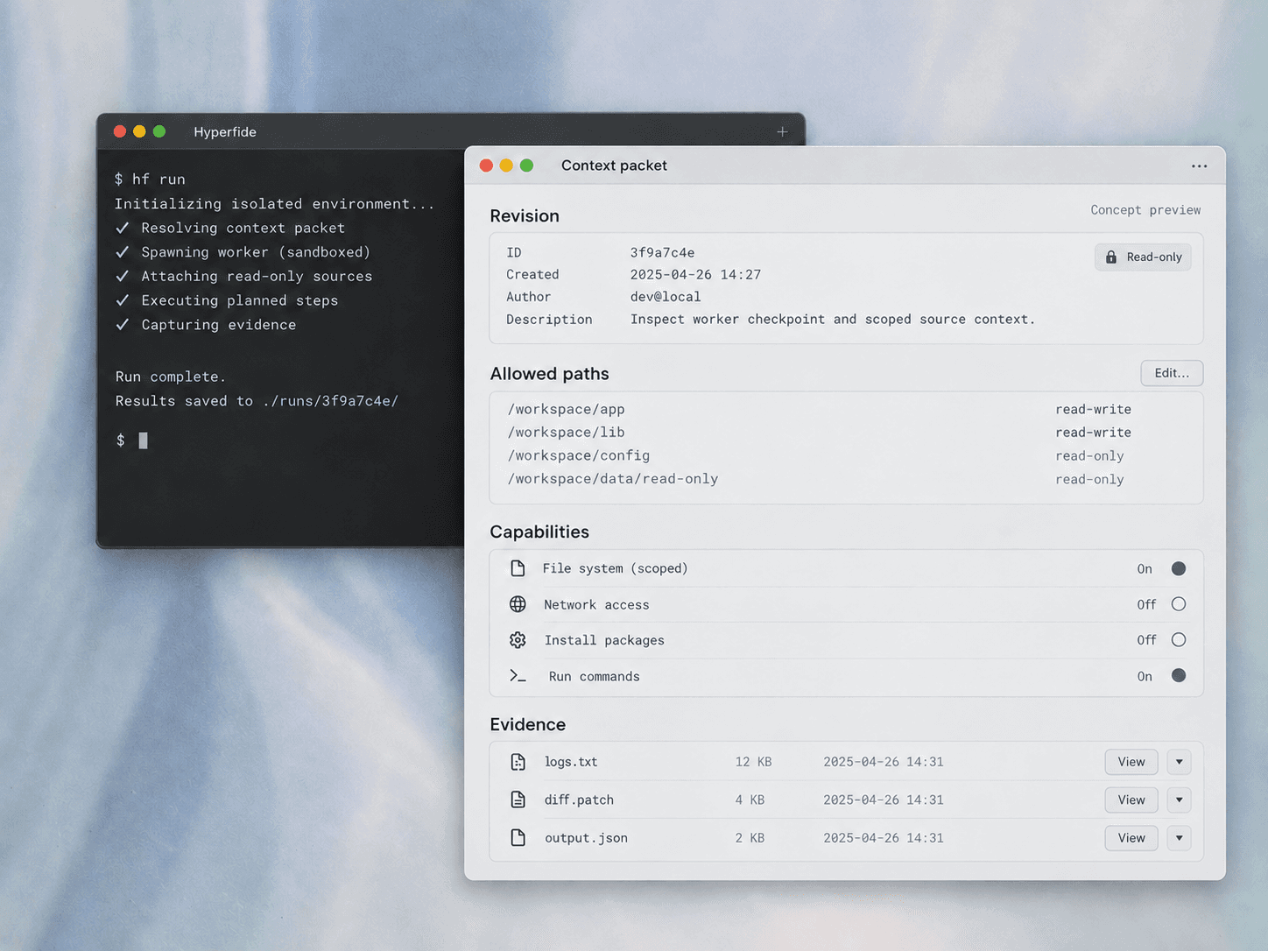Click the terminal prompt cursor in Hyperfide
Image resolution: width=1268 pixels, height=951 pixels.
pyautogui.click(x=144, y=440)
